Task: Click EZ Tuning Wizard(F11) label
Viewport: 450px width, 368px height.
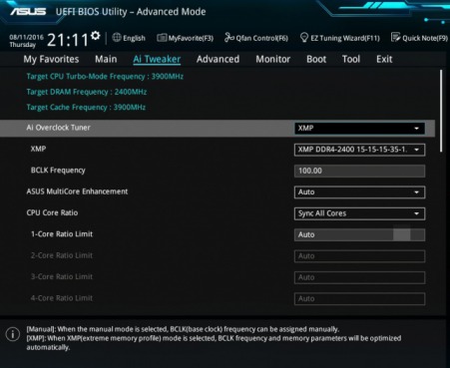Action: click(x=345, y=38)
